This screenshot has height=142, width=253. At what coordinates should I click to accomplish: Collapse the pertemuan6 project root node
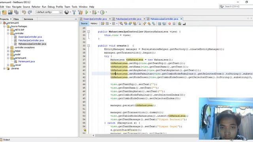click(x=1, y=23)
